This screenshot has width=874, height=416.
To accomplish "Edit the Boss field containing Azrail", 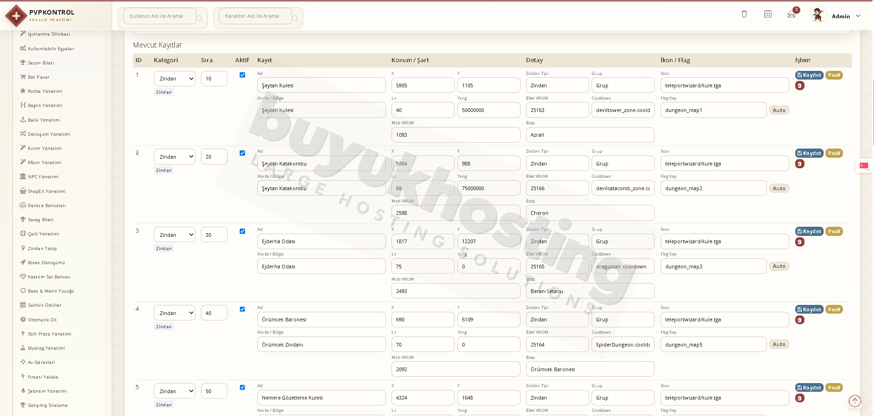I will click(x=590, y=135).
